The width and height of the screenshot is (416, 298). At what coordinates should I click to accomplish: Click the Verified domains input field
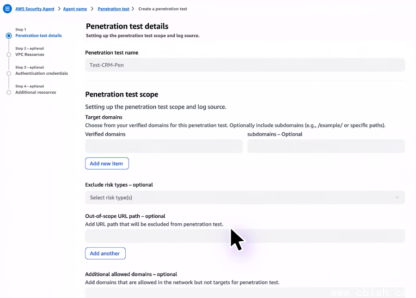164,146
